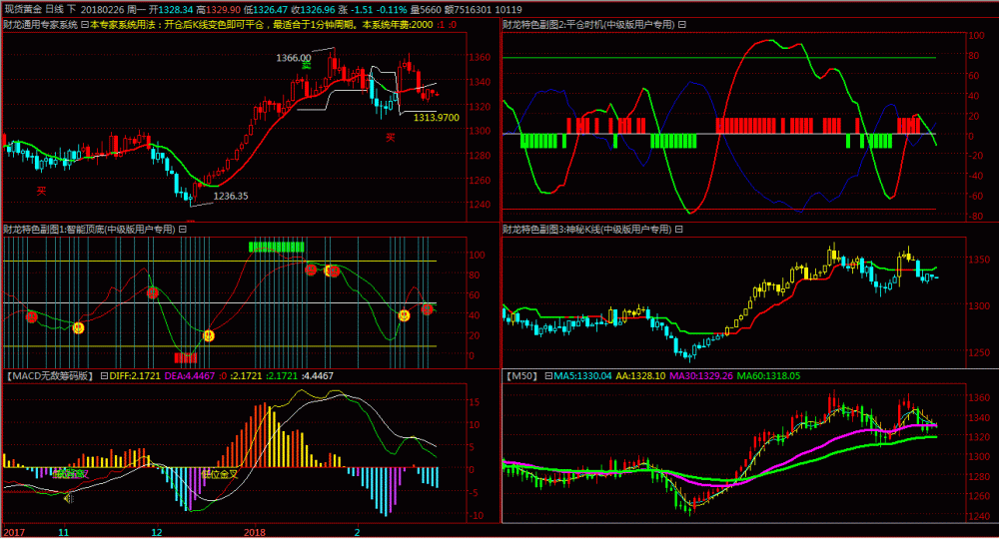This screenshot has width=999, height=539.
Task: Click the close price 1326.96
Action: [318, 10]
